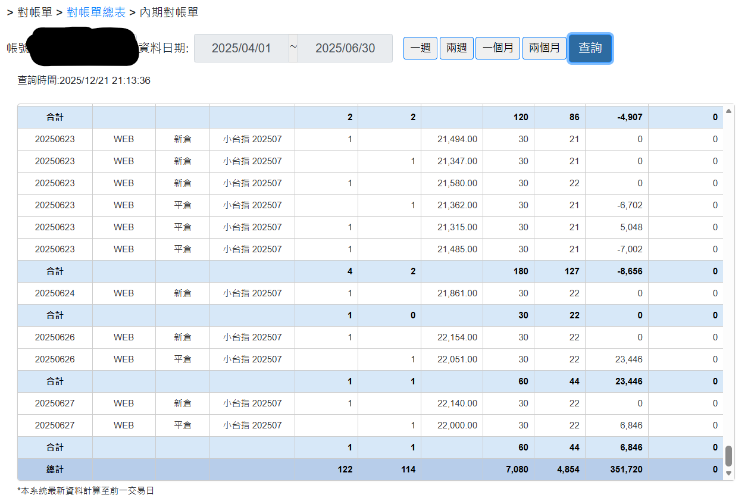Viewport: 751px width, 501px height.
Task: Click price cell 21,347.00
Action: (x=457, y=161)
